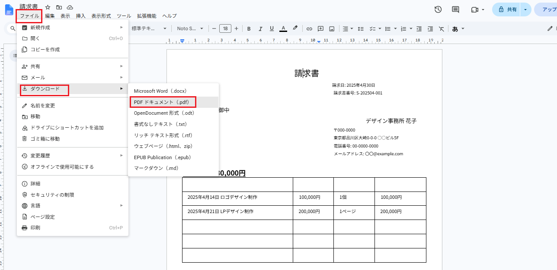Download as PDF ドキュメント (.pdf)
This screenshot has width=557, height=270.
pyautogui.click(x=173, y=102)
